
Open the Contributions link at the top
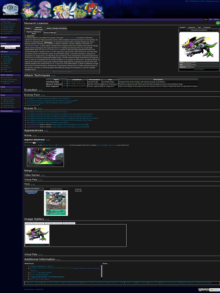pos(195,1)
